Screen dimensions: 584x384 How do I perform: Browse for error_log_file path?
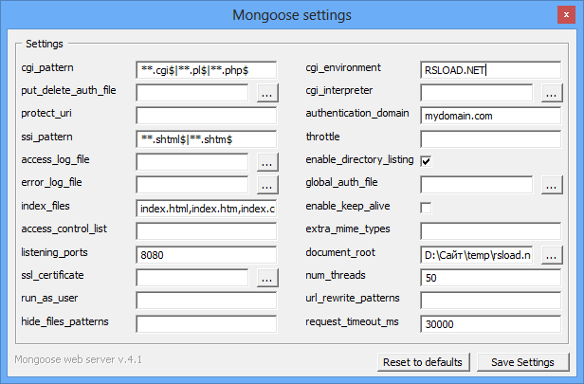point(267,185)
